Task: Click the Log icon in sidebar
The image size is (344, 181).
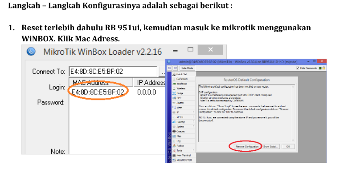Action: click(174, 141)
